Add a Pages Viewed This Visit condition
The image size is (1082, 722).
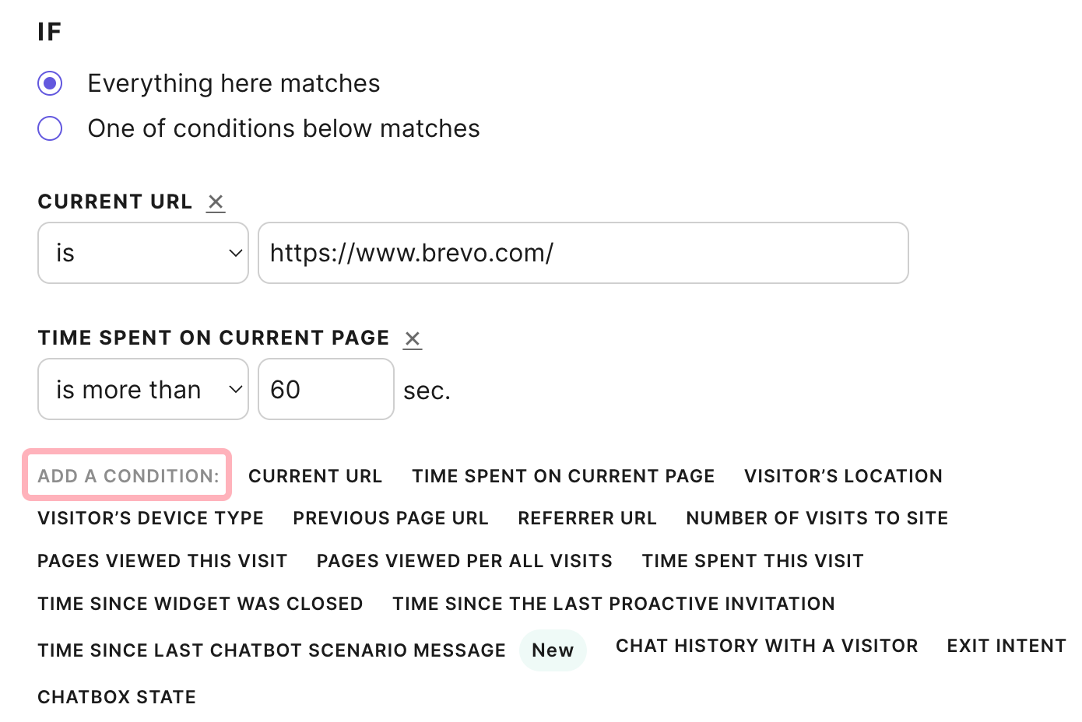[x=163, y=561]
